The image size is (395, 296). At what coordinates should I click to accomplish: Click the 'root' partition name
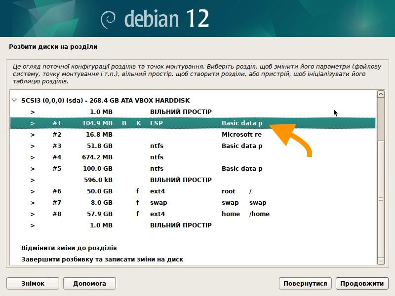pyautogui.click(x=229, y=191)
